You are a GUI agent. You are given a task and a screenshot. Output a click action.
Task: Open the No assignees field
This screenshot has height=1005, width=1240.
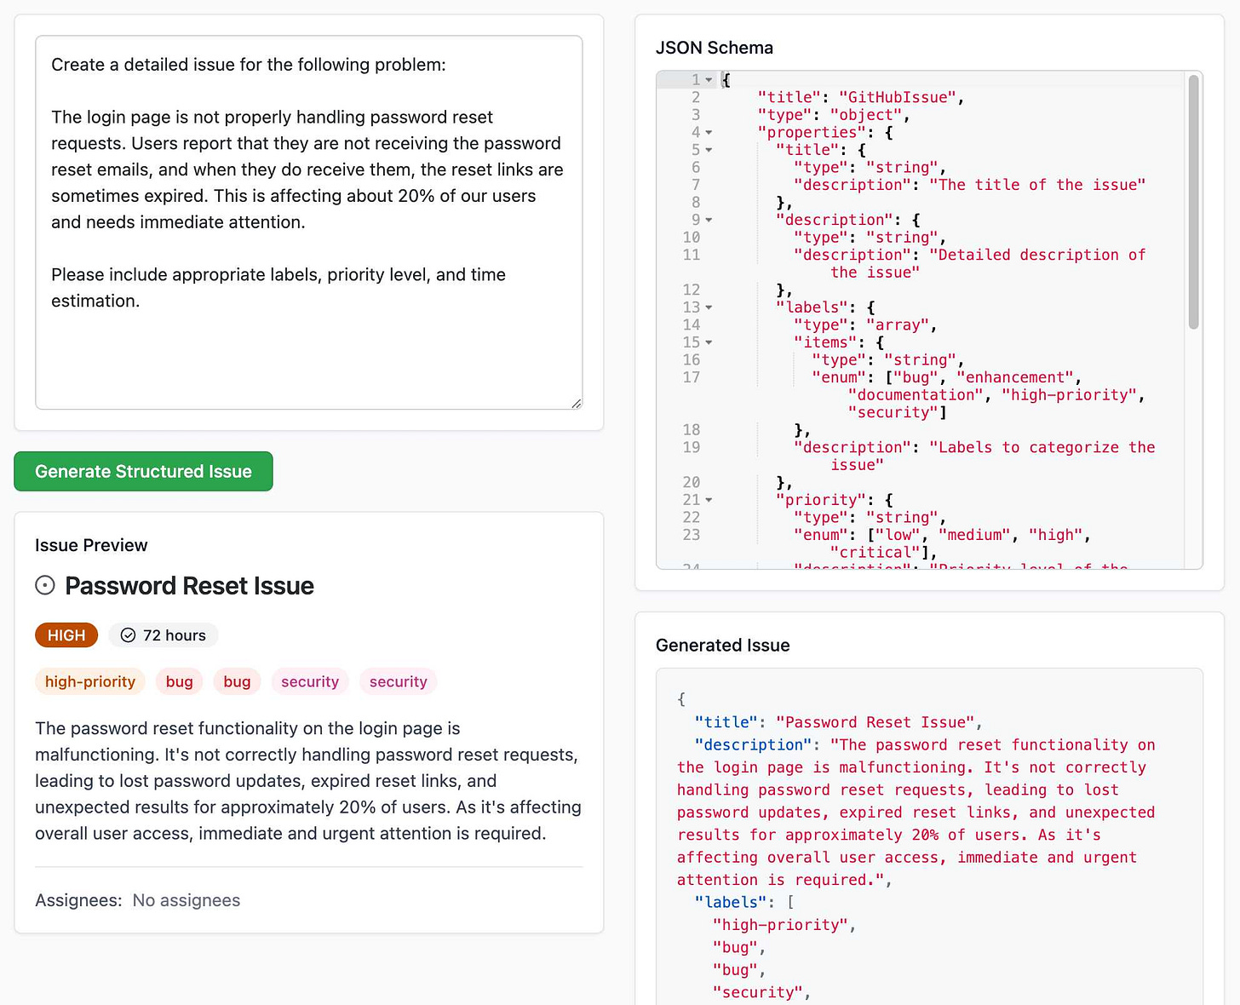pyautogui.click(x=186, y=899)
